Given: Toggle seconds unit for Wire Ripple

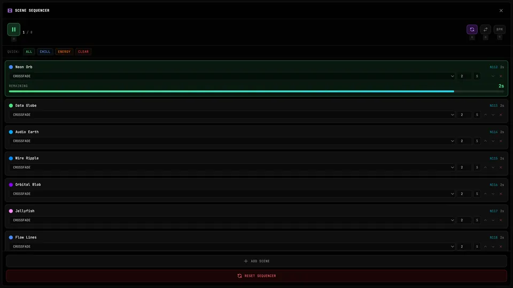Looking at the screenshot, I should coord(477,167).
